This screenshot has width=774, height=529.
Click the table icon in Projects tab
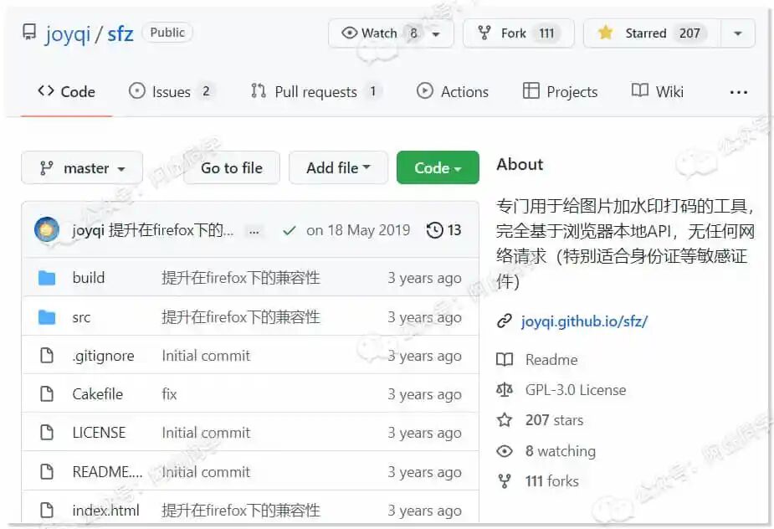coord(531,91)
